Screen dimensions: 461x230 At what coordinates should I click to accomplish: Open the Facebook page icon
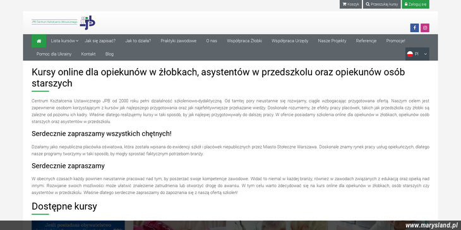tap(414, 28)
